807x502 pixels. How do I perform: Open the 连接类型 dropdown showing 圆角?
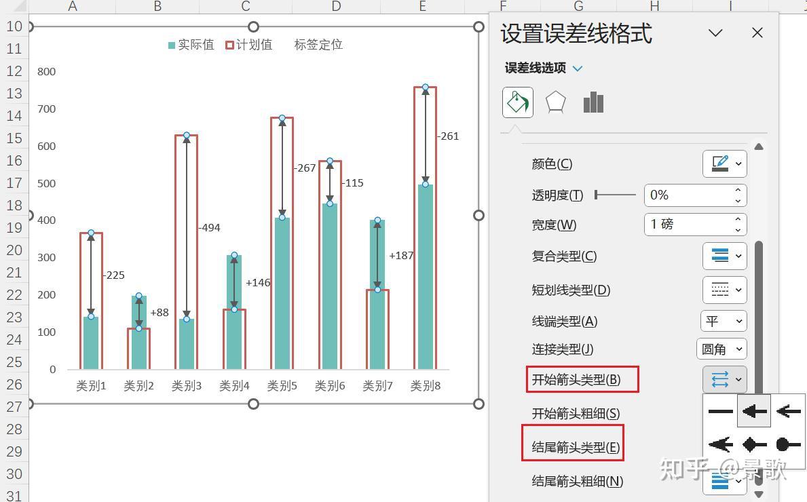tap(721, 349)
